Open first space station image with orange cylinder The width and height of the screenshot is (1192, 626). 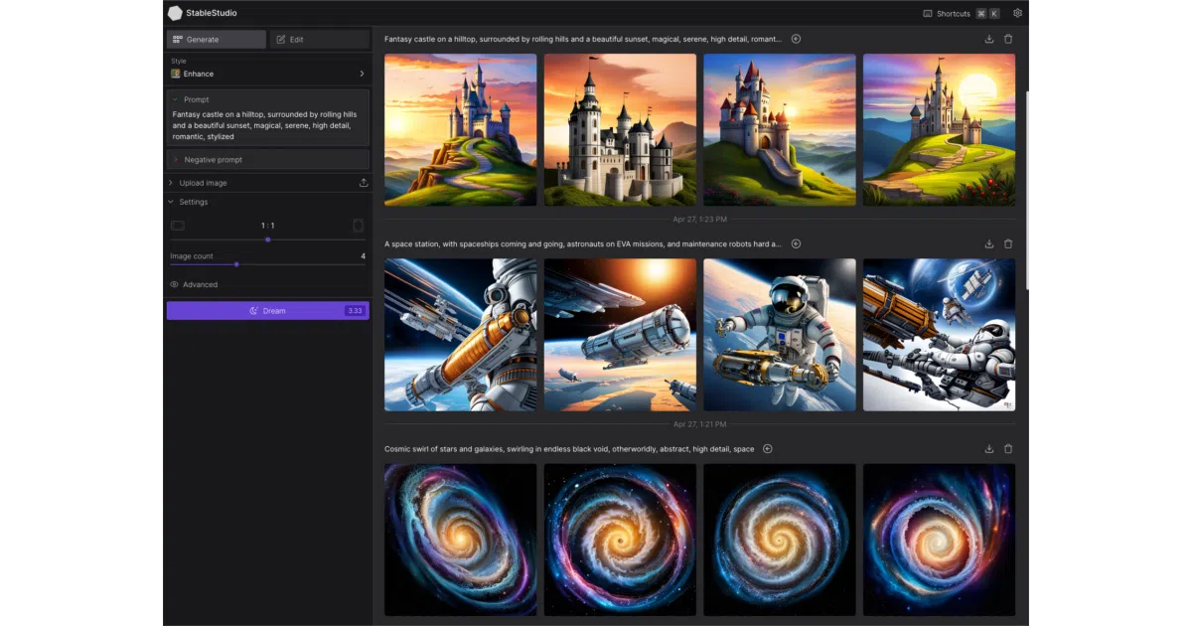[461, 335]
